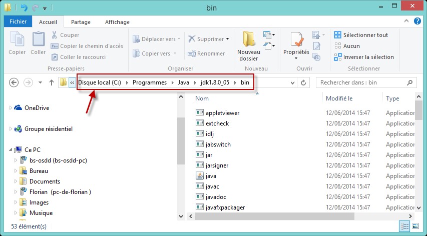The width and height of the screenshot is (427, 236).
Task: Expand the OneDrive tree node
Action: [11, 108]
